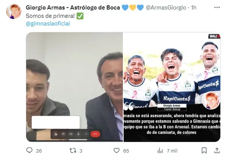Click the add participant icon in call bar
The image size is (226, 159).
pyautogui.click(x=56, y=134)
